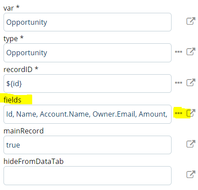
Task: Click the type required label
Action: (x=13, y=39)
